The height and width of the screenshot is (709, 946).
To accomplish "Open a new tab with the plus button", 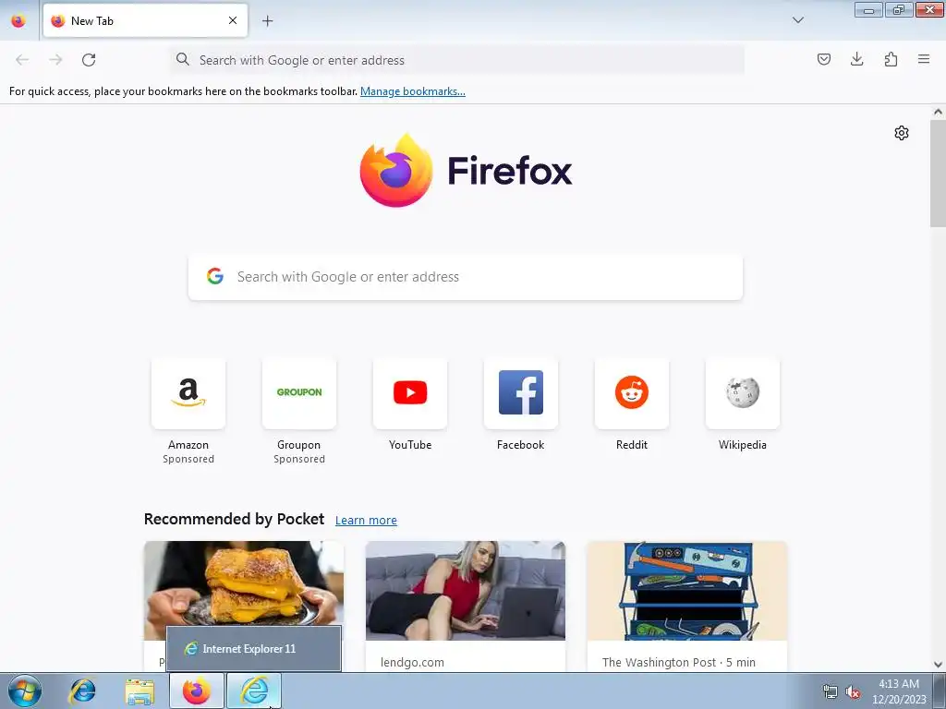I will [x=267, y=20].
